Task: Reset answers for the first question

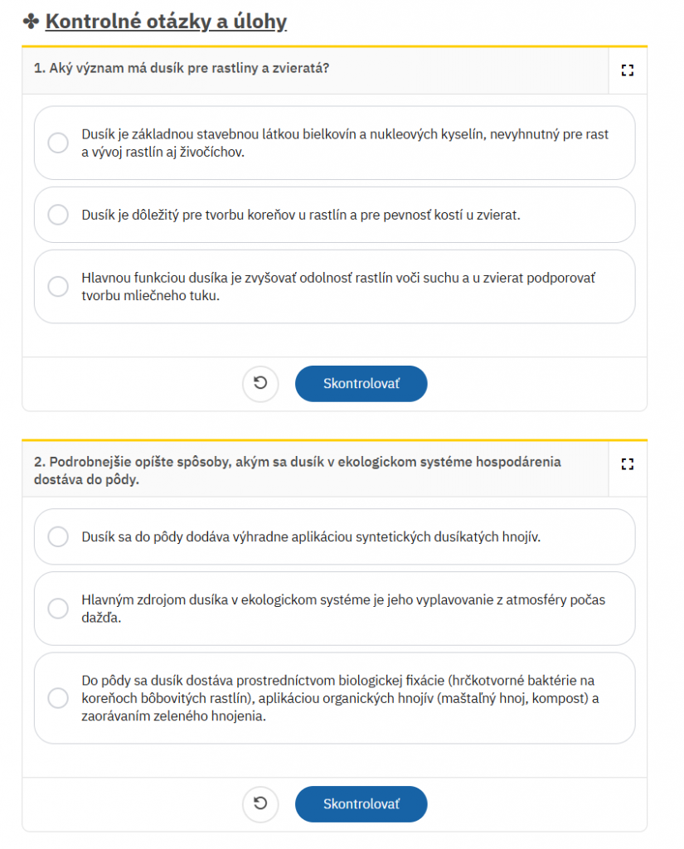Action: 260,384
